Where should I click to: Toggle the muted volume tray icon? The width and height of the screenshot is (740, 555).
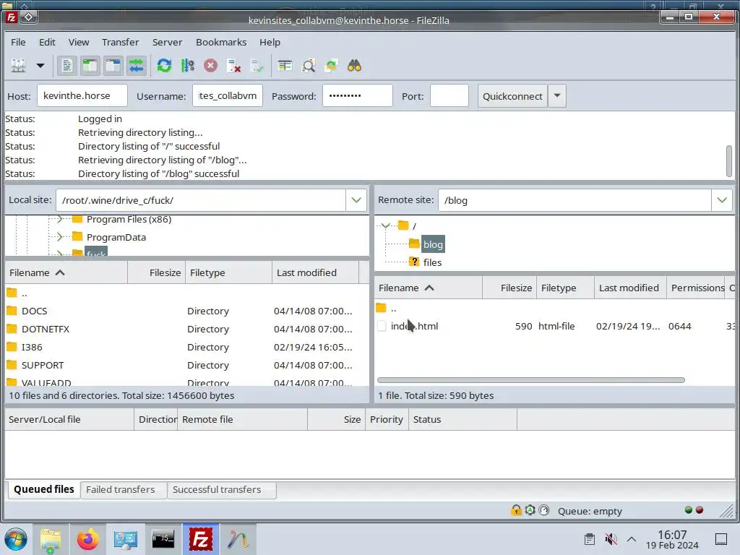pyautogui.click(x=611, y=539)
